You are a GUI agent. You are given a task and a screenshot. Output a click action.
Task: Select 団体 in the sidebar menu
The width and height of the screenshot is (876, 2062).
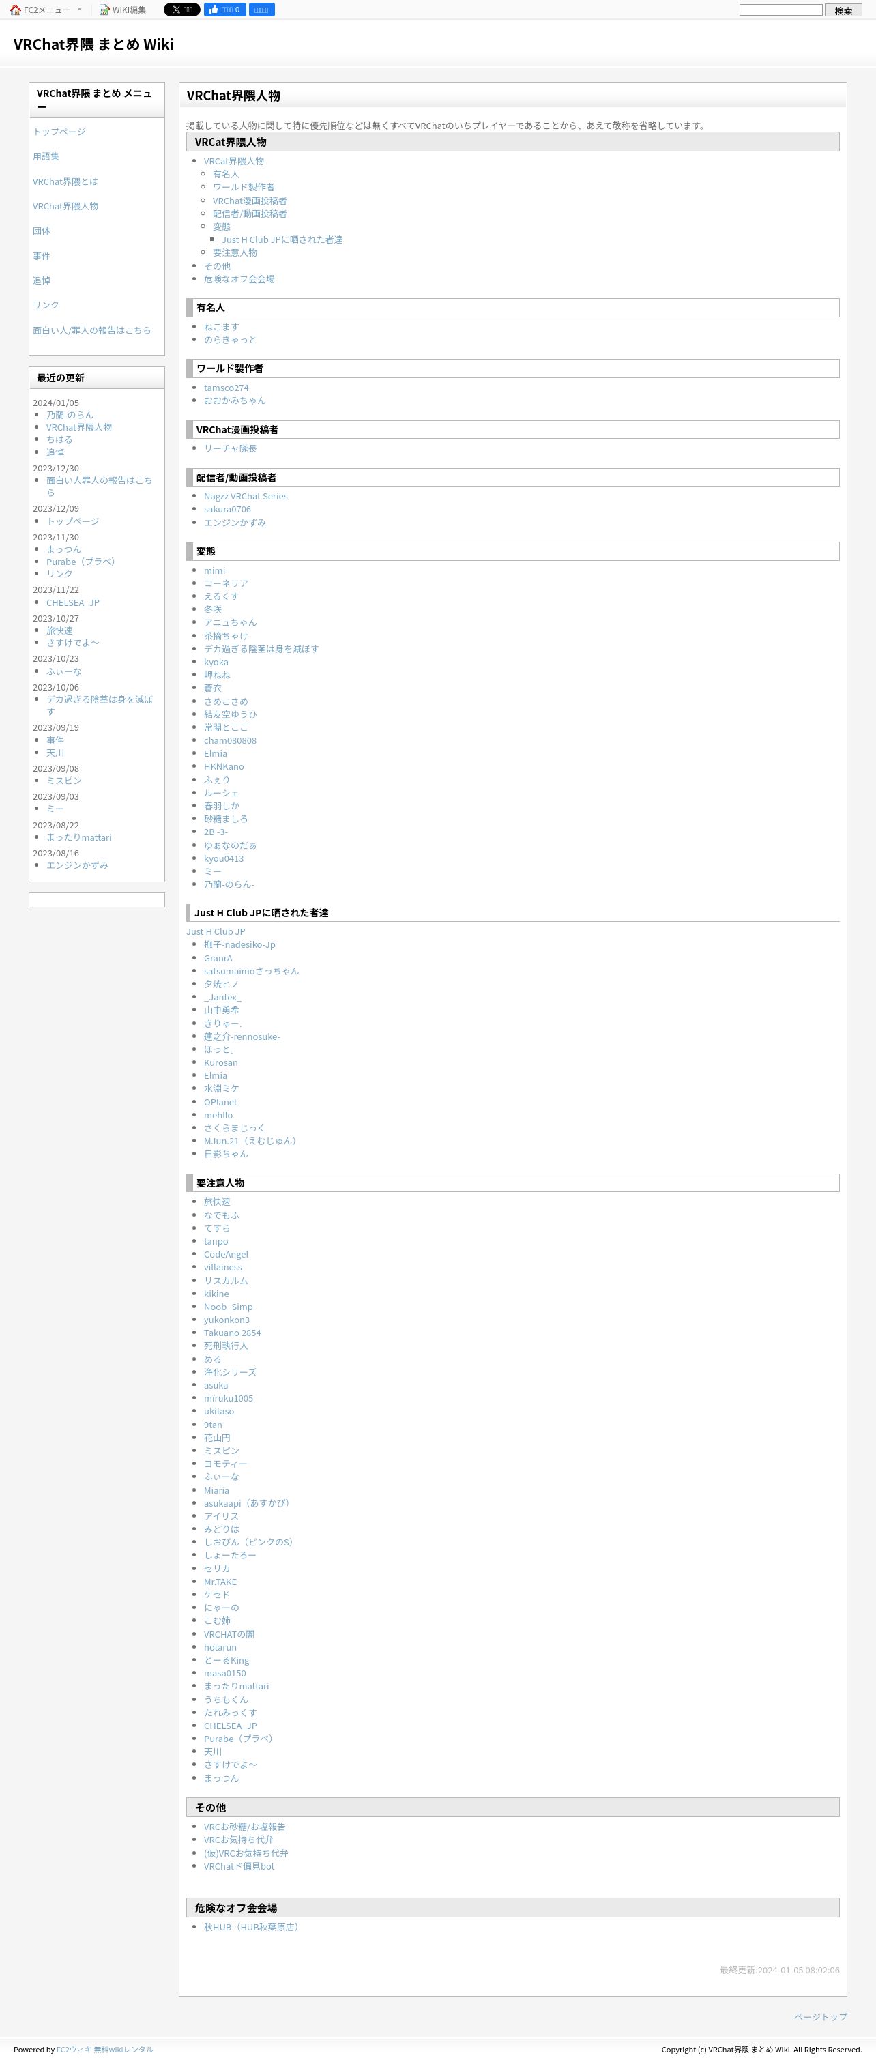click(42, 231)
